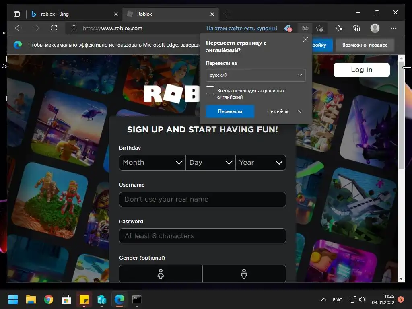Dismiss the translate popup
This screenshot has height=309, width=412.
306,39
